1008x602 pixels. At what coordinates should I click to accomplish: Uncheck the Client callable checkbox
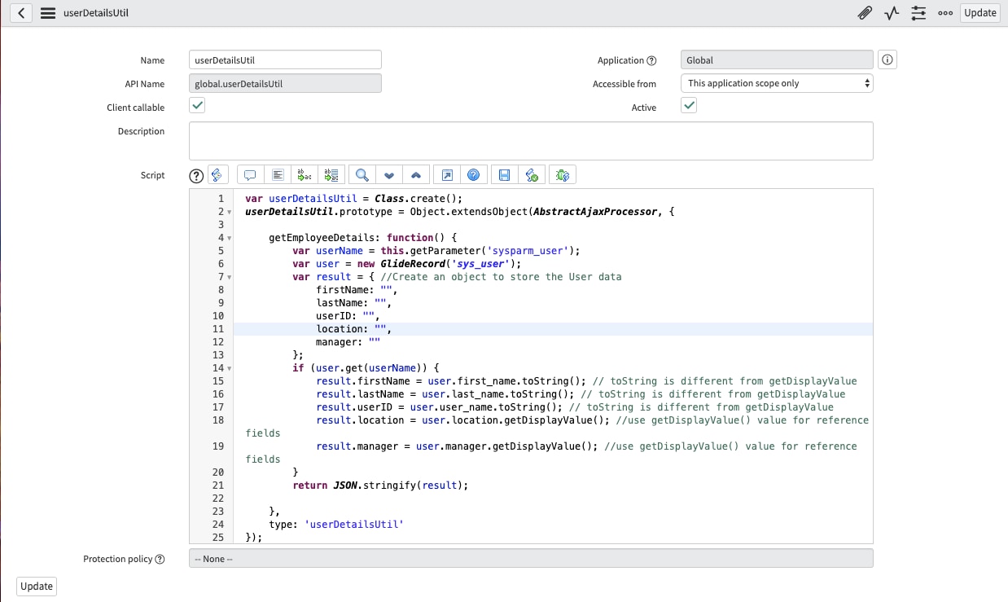(196, 105)
